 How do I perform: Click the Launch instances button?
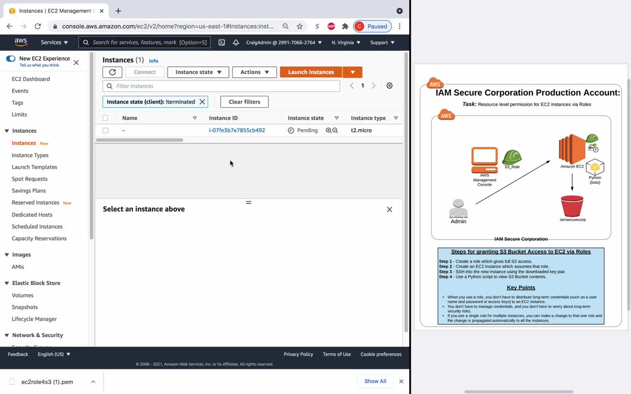tap(311, 72)
